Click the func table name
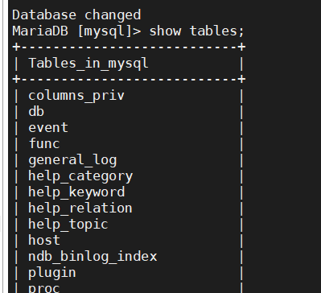The width and height of the screenshot is (321, 293). (44, 143)
